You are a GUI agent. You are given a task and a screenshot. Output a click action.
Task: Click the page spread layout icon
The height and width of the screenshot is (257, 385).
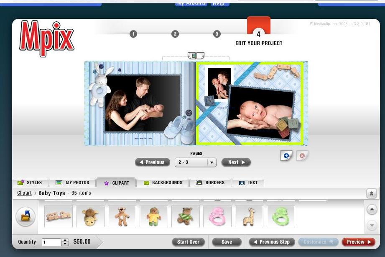coord(196,56)
